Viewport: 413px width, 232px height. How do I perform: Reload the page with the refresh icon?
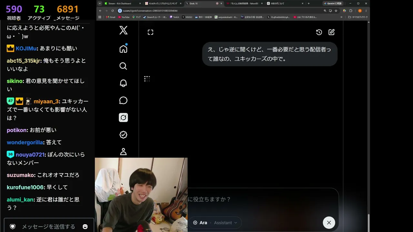click(x=112, y=11)
